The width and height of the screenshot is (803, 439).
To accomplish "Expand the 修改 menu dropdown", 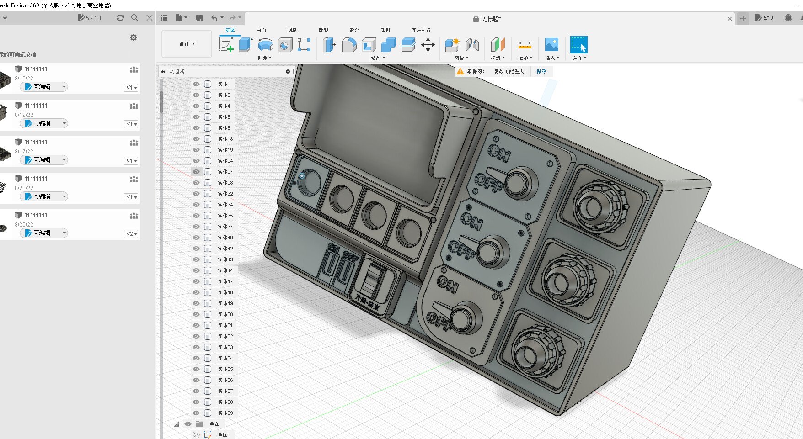I will 378,58.
